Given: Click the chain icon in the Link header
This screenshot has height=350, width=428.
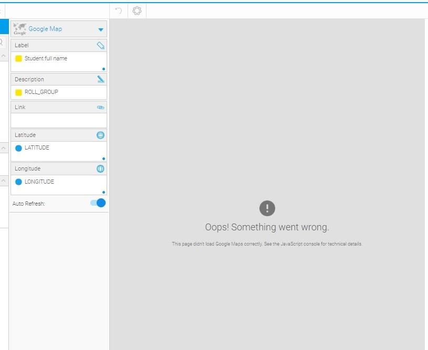Looking at the screenshot, I should [x=101, y=107].
